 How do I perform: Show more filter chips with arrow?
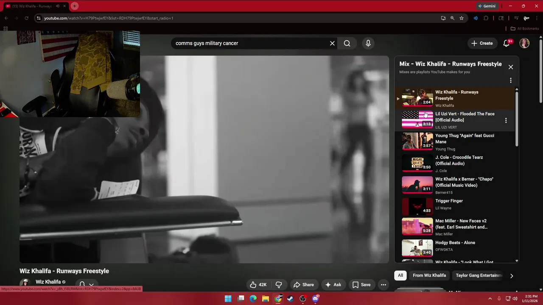[x=512, y=276]
